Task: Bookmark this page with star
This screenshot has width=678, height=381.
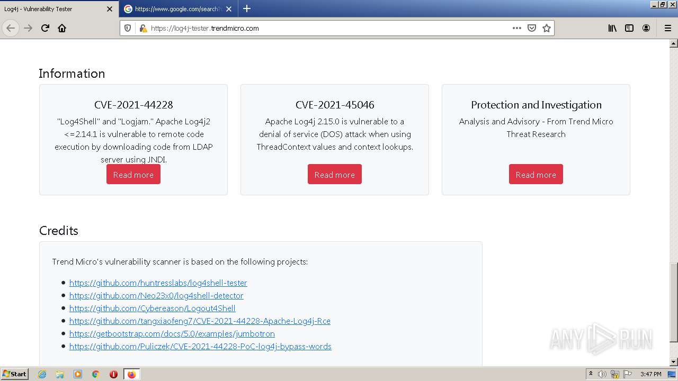Action: pos(547,28)
